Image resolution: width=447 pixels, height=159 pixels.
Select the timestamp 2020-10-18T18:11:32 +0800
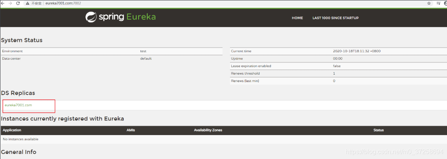pyautogui.click(x=357, y=51)
